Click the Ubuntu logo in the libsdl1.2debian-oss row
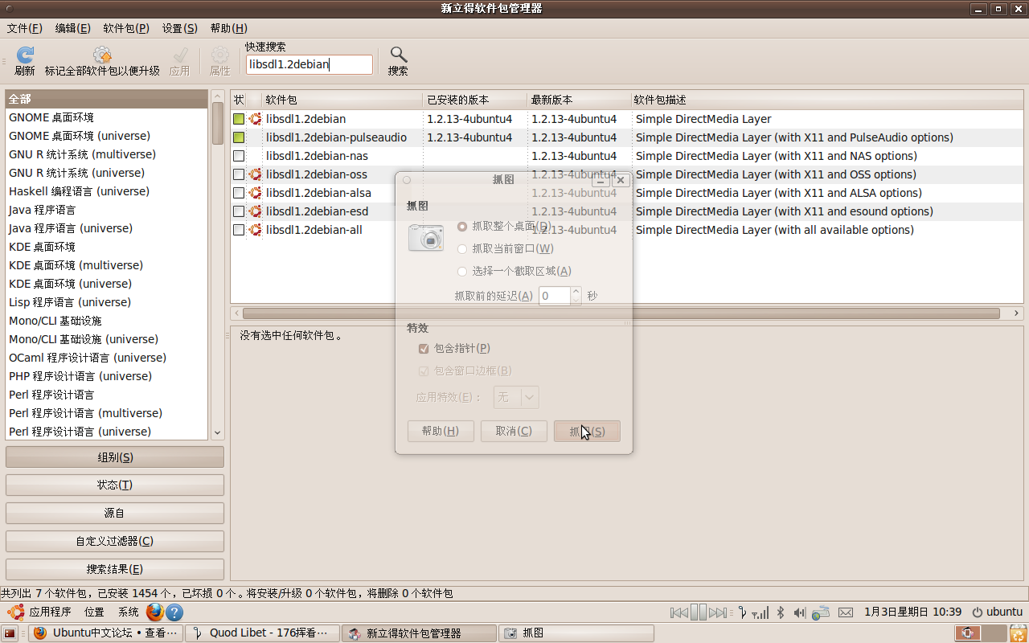 coord(256,174)
